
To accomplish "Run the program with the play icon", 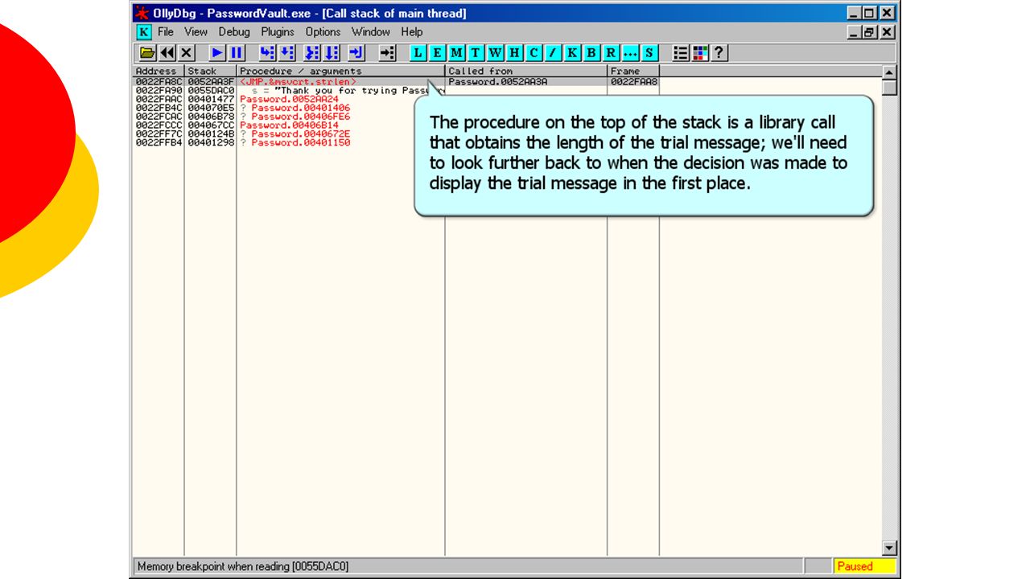I will [217, 53].
